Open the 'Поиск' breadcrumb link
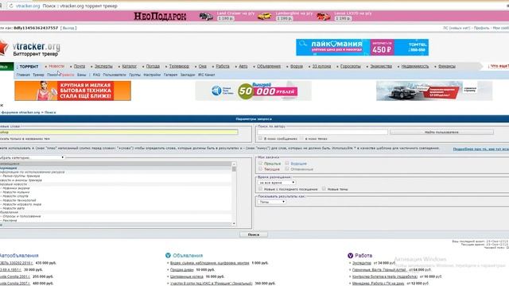509x286 pixels. tap(50, 112)
